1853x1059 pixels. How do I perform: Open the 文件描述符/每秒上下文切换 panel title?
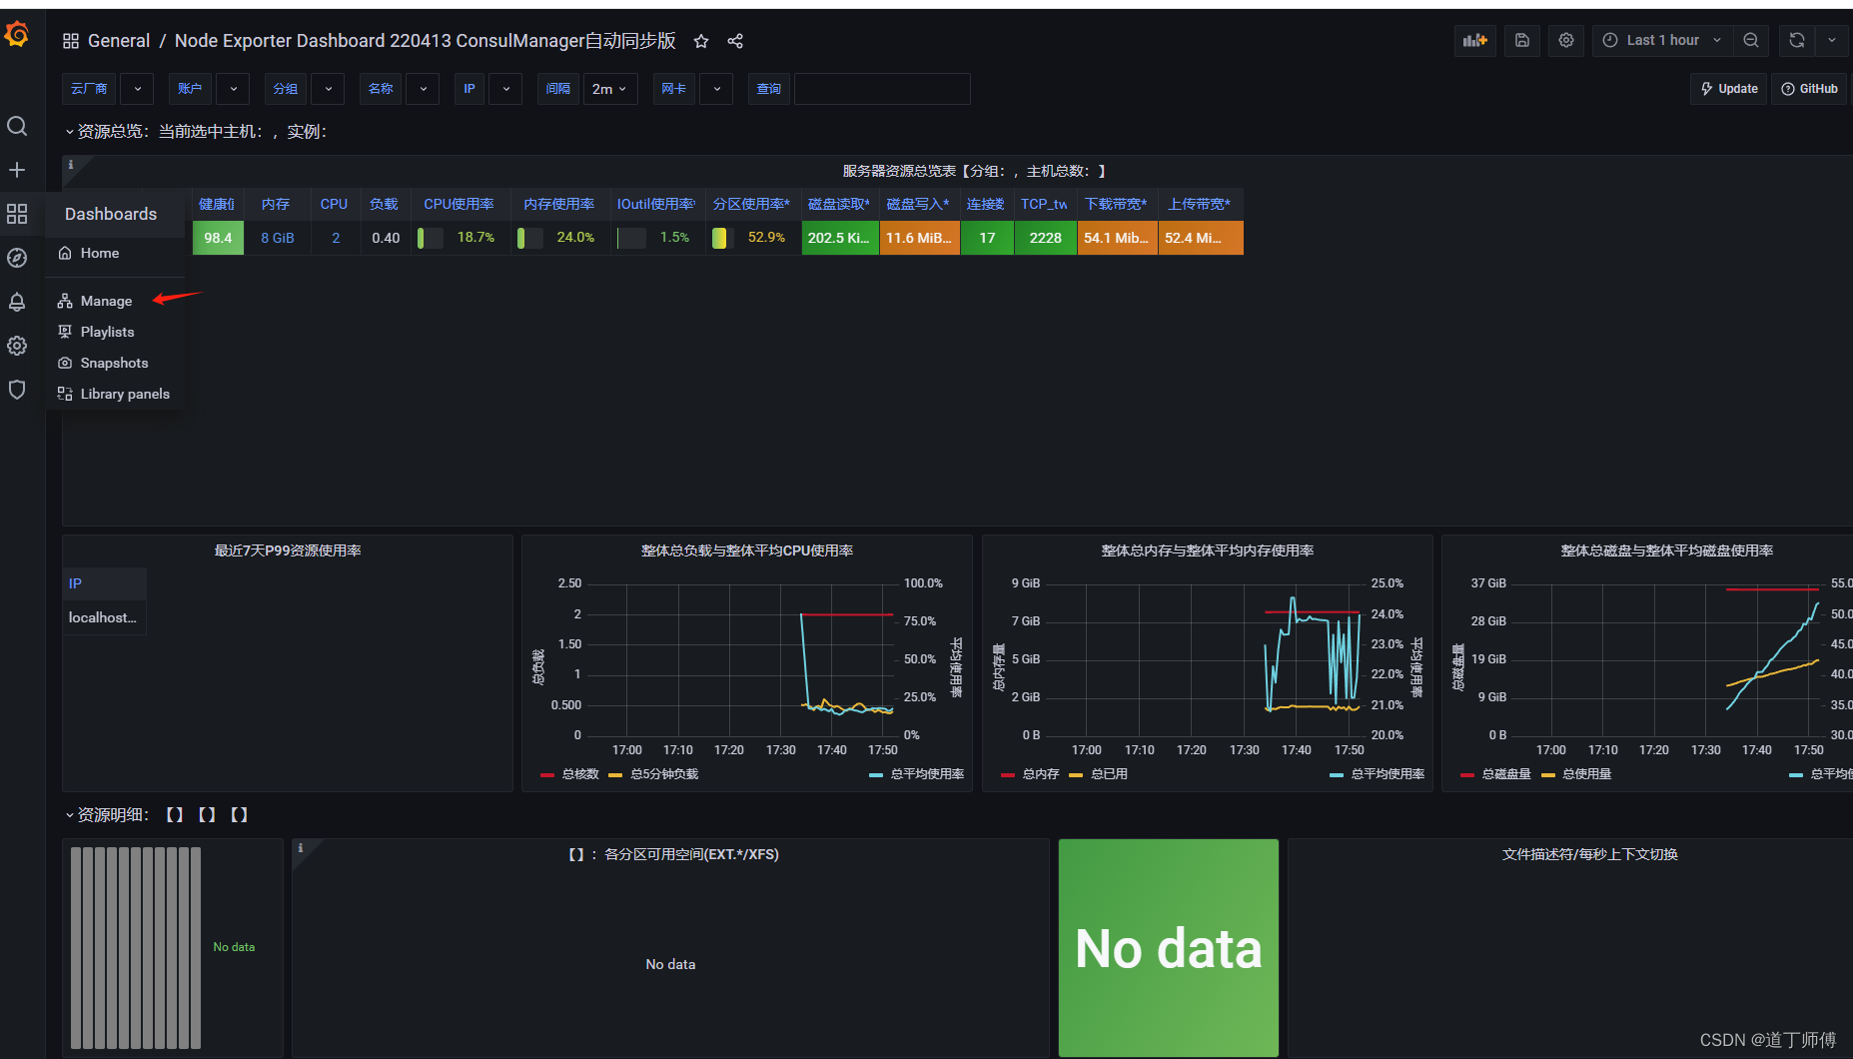[x=1589, y=855]
